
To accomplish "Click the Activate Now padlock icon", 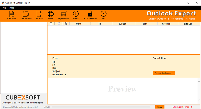I will point(90,14).
